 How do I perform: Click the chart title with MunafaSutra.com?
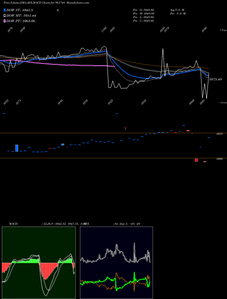point(46,3)
